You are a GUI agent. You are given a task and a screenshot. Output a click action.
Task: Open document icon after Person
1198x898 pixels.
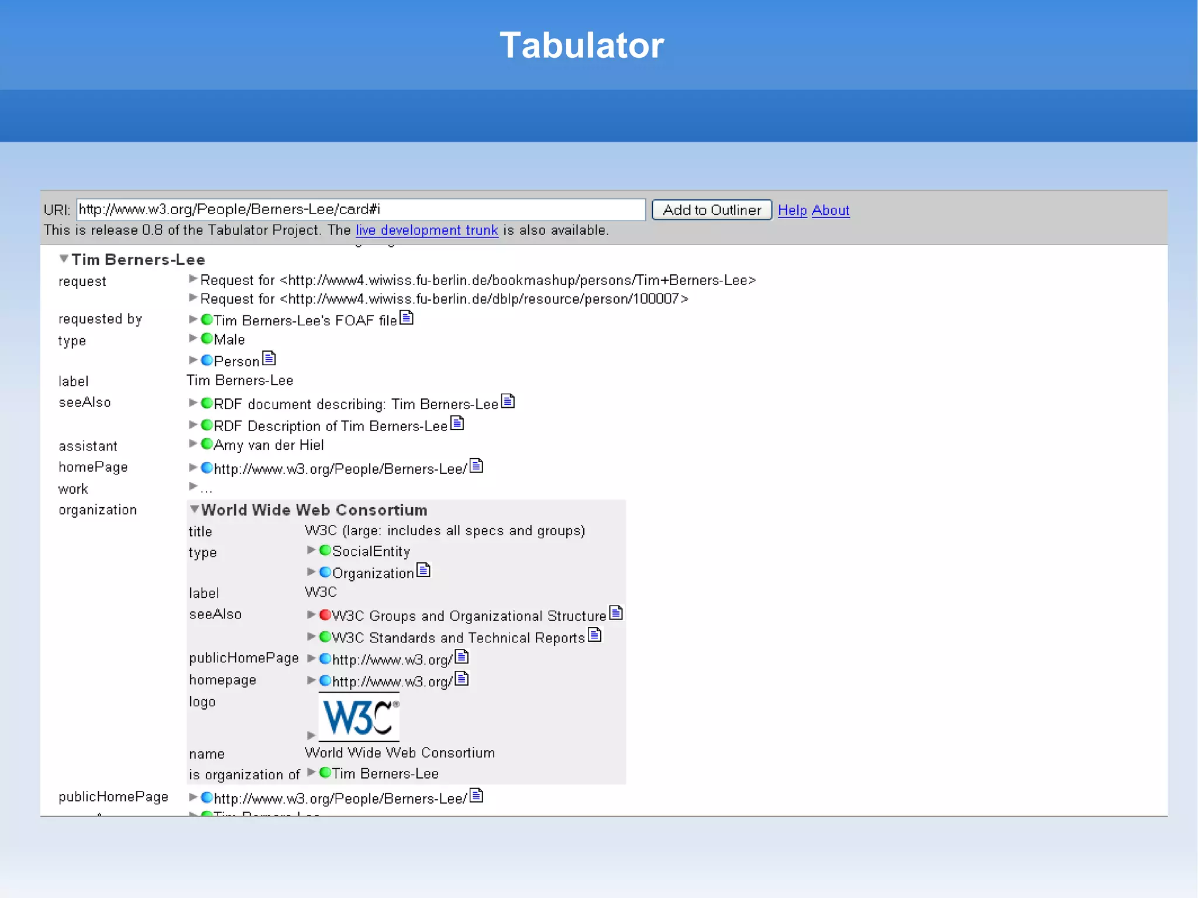click(x=269, y=357)
